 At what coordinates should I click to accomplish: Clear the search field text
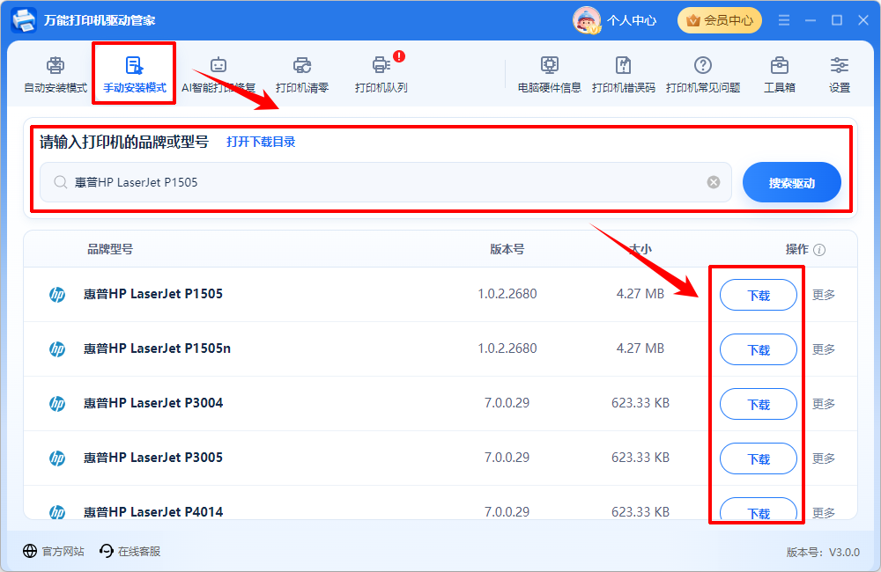coord(714,182)
